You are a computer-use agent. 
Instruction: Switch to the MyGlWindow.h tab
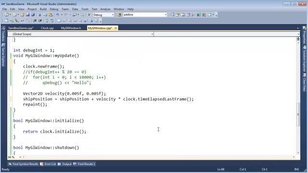click(x=71, y=28)
